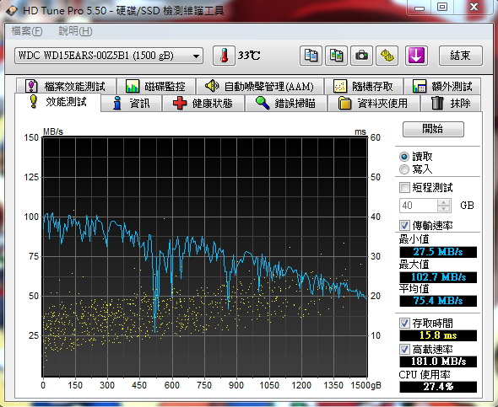Toggle the 存取時間 access time checkbox
Image resolution: width=498 pixels, height=407 pixels.
click(x=404, y=324)
